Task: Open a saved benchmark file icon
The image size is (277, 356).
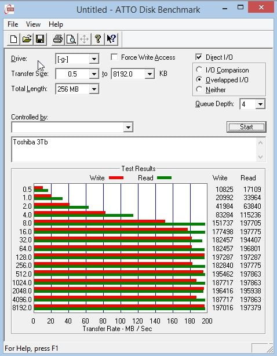Action: pyautogui.click(x=27, y=39)
